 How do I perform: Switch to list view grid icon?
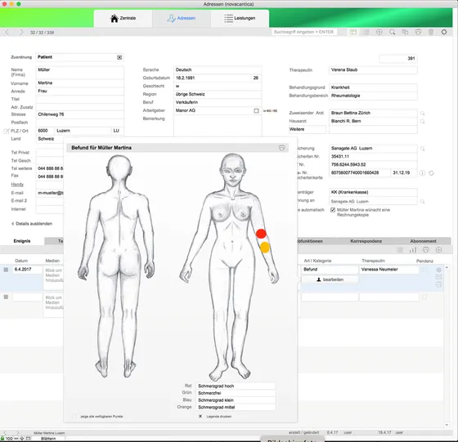click(x=366, y=32)
